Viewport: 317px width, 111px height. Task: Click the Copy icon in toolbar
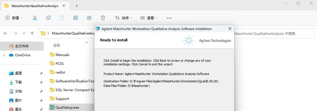48,18
